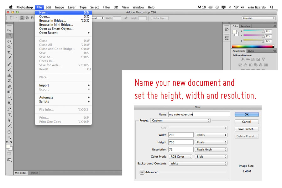Select the Smudge/Blur tool
The width and height of the screenshot is (282, 188).
pyautogui.click(x=9, y=98)
